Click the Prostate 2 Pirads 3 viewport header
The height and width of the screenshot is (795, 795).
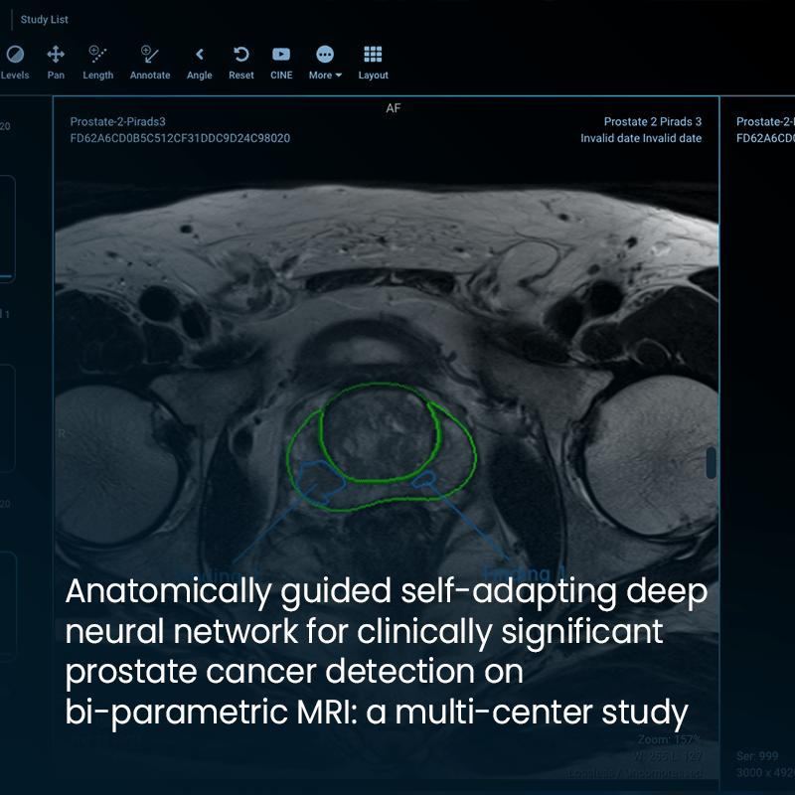pyautogui.click(x=651, y=119)
